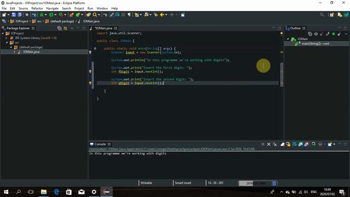Clear the Console with eraser icon
The image size is (350, 197).
pyautogui.click(x=282, y=144)
